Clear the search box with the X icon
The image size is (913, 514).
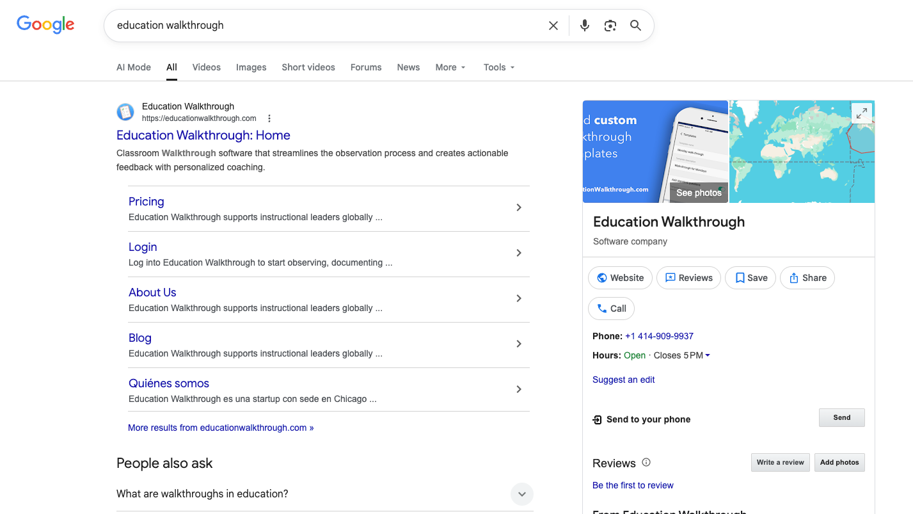[553, 26]
